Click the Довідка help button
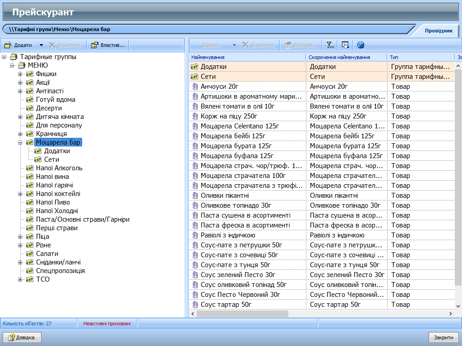The image size is (462, 346). tap(23, 337)
